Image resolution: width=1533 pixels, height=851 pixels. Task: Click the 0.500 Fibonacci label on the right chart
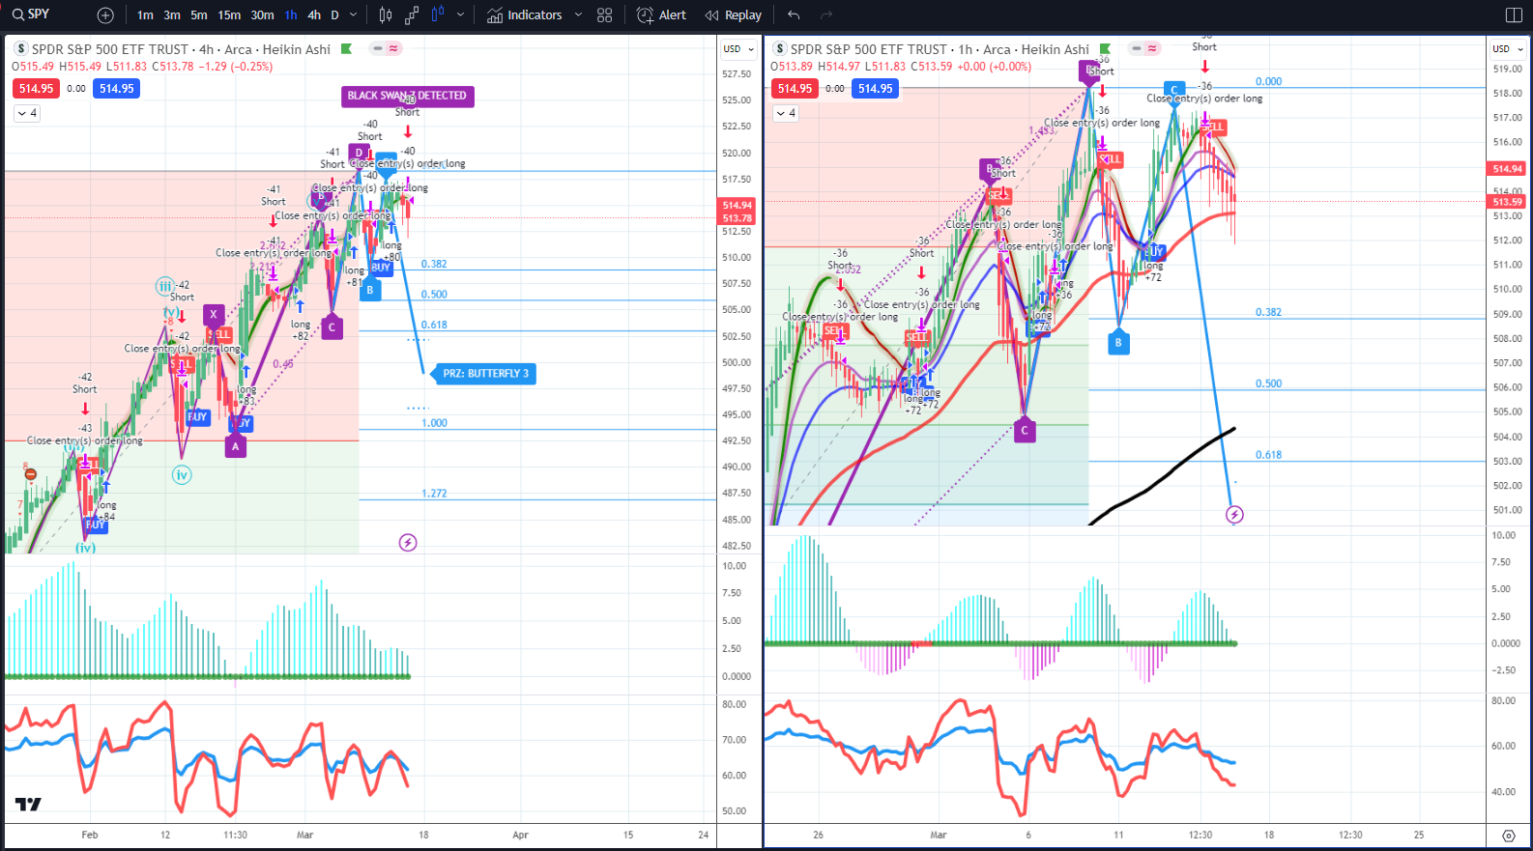pos(1269,384)
